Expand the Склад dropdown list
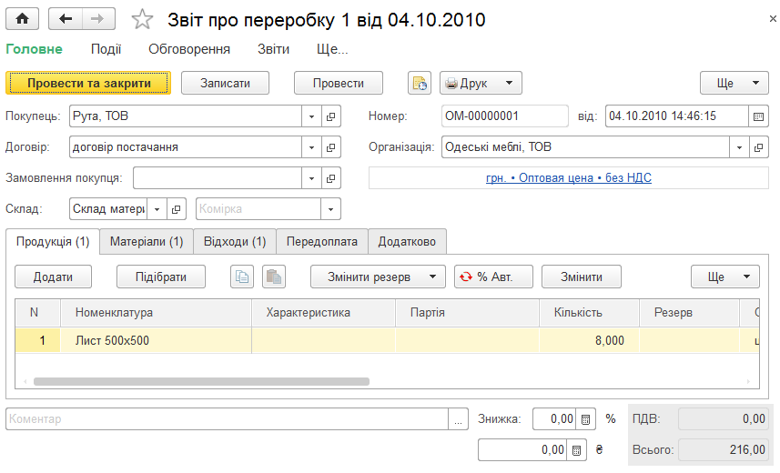Image resolution: width=780 pixels, height=473 pixels. coord(157,209)
